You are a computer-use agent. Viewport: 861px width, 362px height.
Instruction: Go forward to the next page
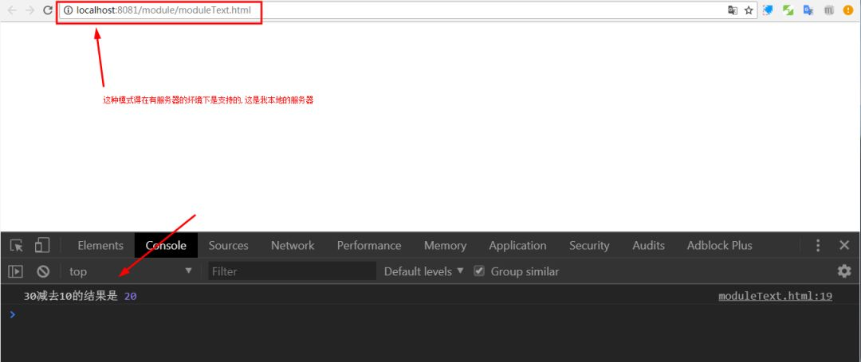(x=30, y=10)
